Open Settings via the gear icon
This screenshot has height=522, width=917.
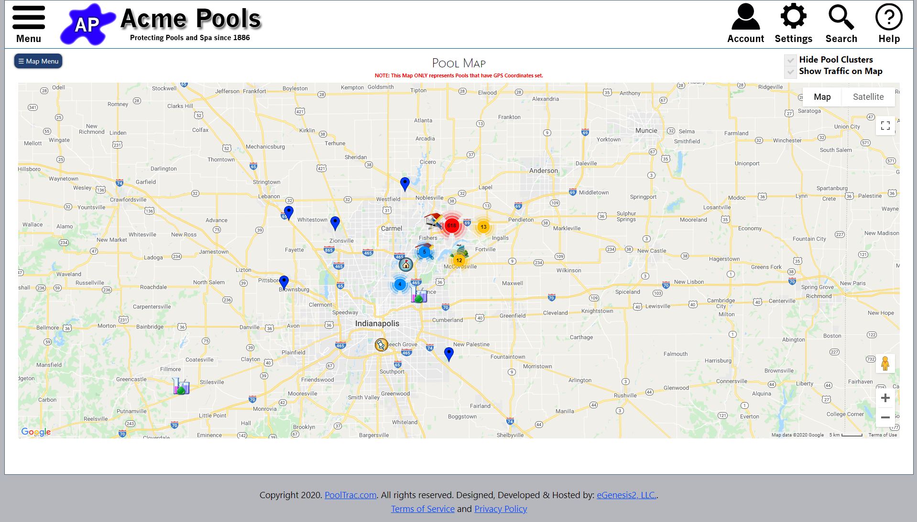click(x=793, y=24)
